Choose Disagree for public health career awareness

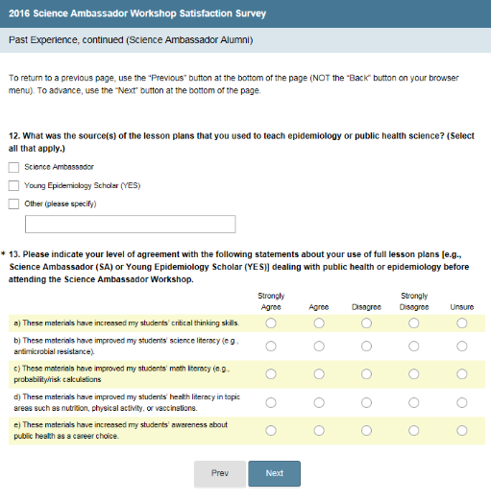point(366,431)
